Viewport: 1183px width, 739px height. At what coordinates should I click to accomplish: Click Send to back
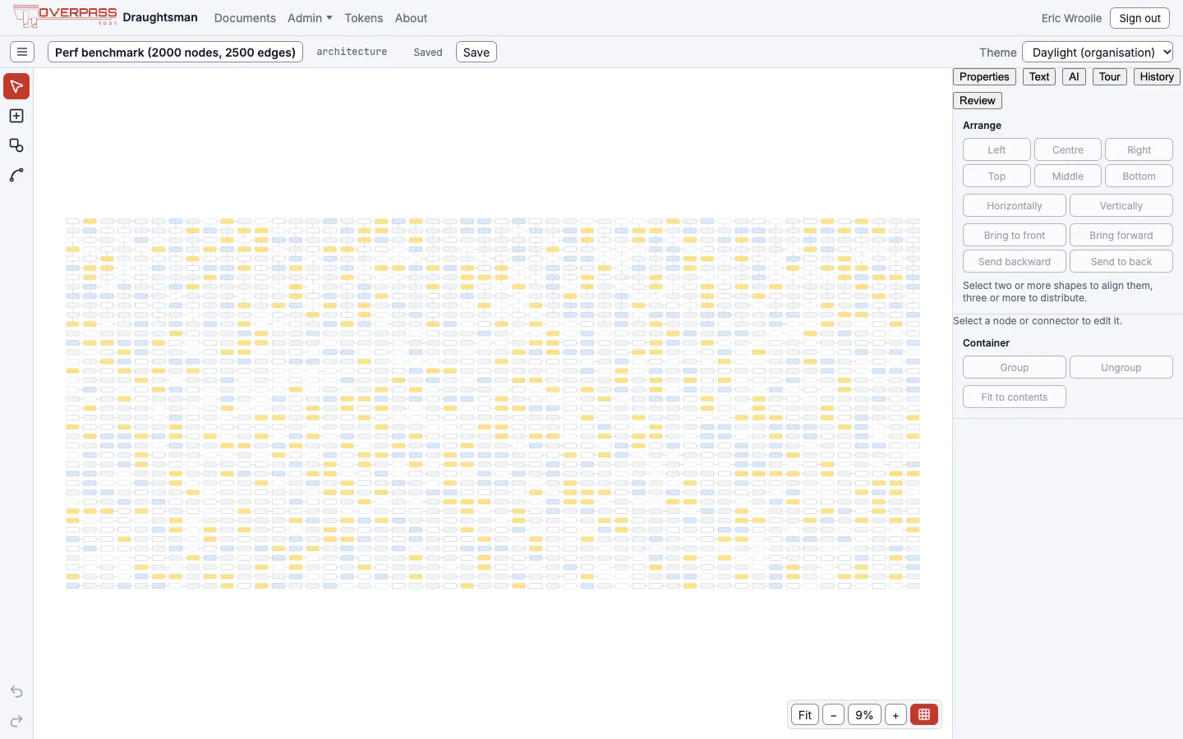click(1121, 261)
